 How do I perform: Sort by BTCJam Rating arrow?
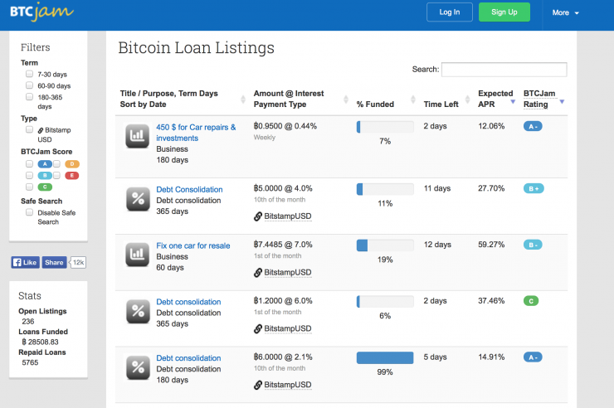tap(562, 102)
